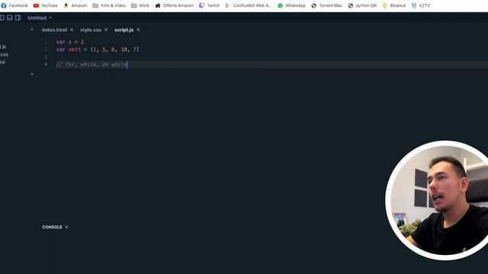Close the CONSOLE panel

tap(66, 227)
